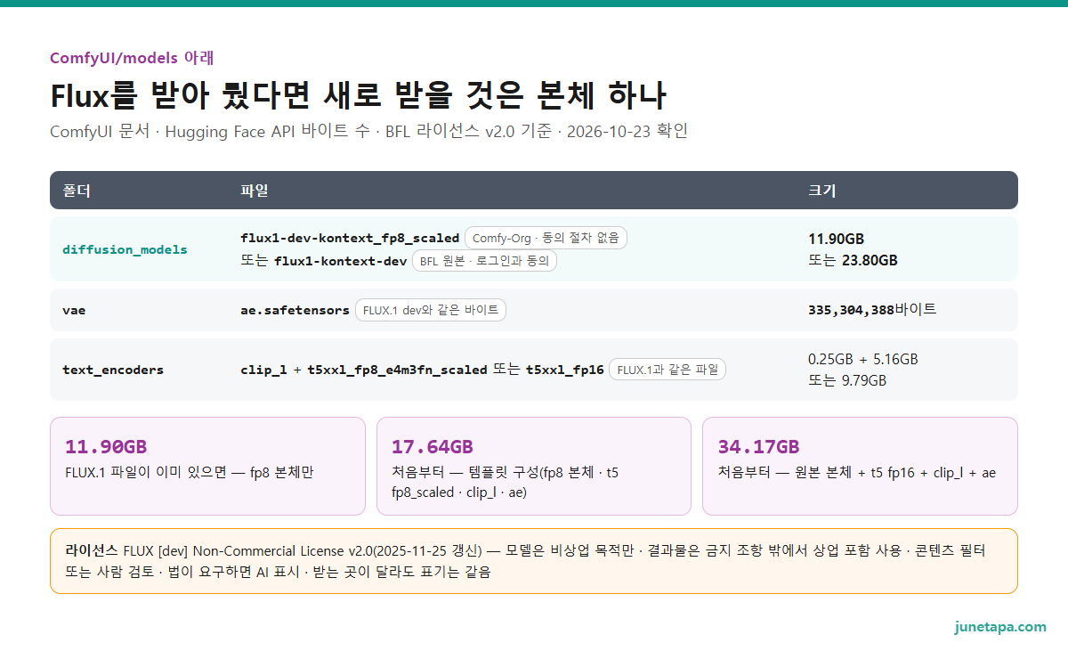Click the '0.25GB + 5.16GB' size value
Image resolution: width=1068 pixels, height=651 pixels.
862,359
